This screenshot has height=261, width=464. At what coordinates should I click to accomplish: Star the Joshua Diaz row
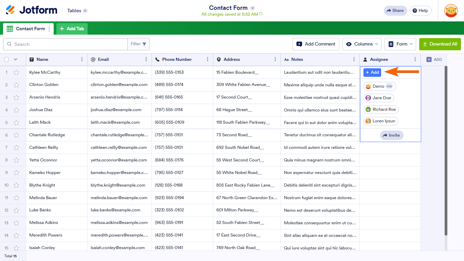(x=16, y=110)
